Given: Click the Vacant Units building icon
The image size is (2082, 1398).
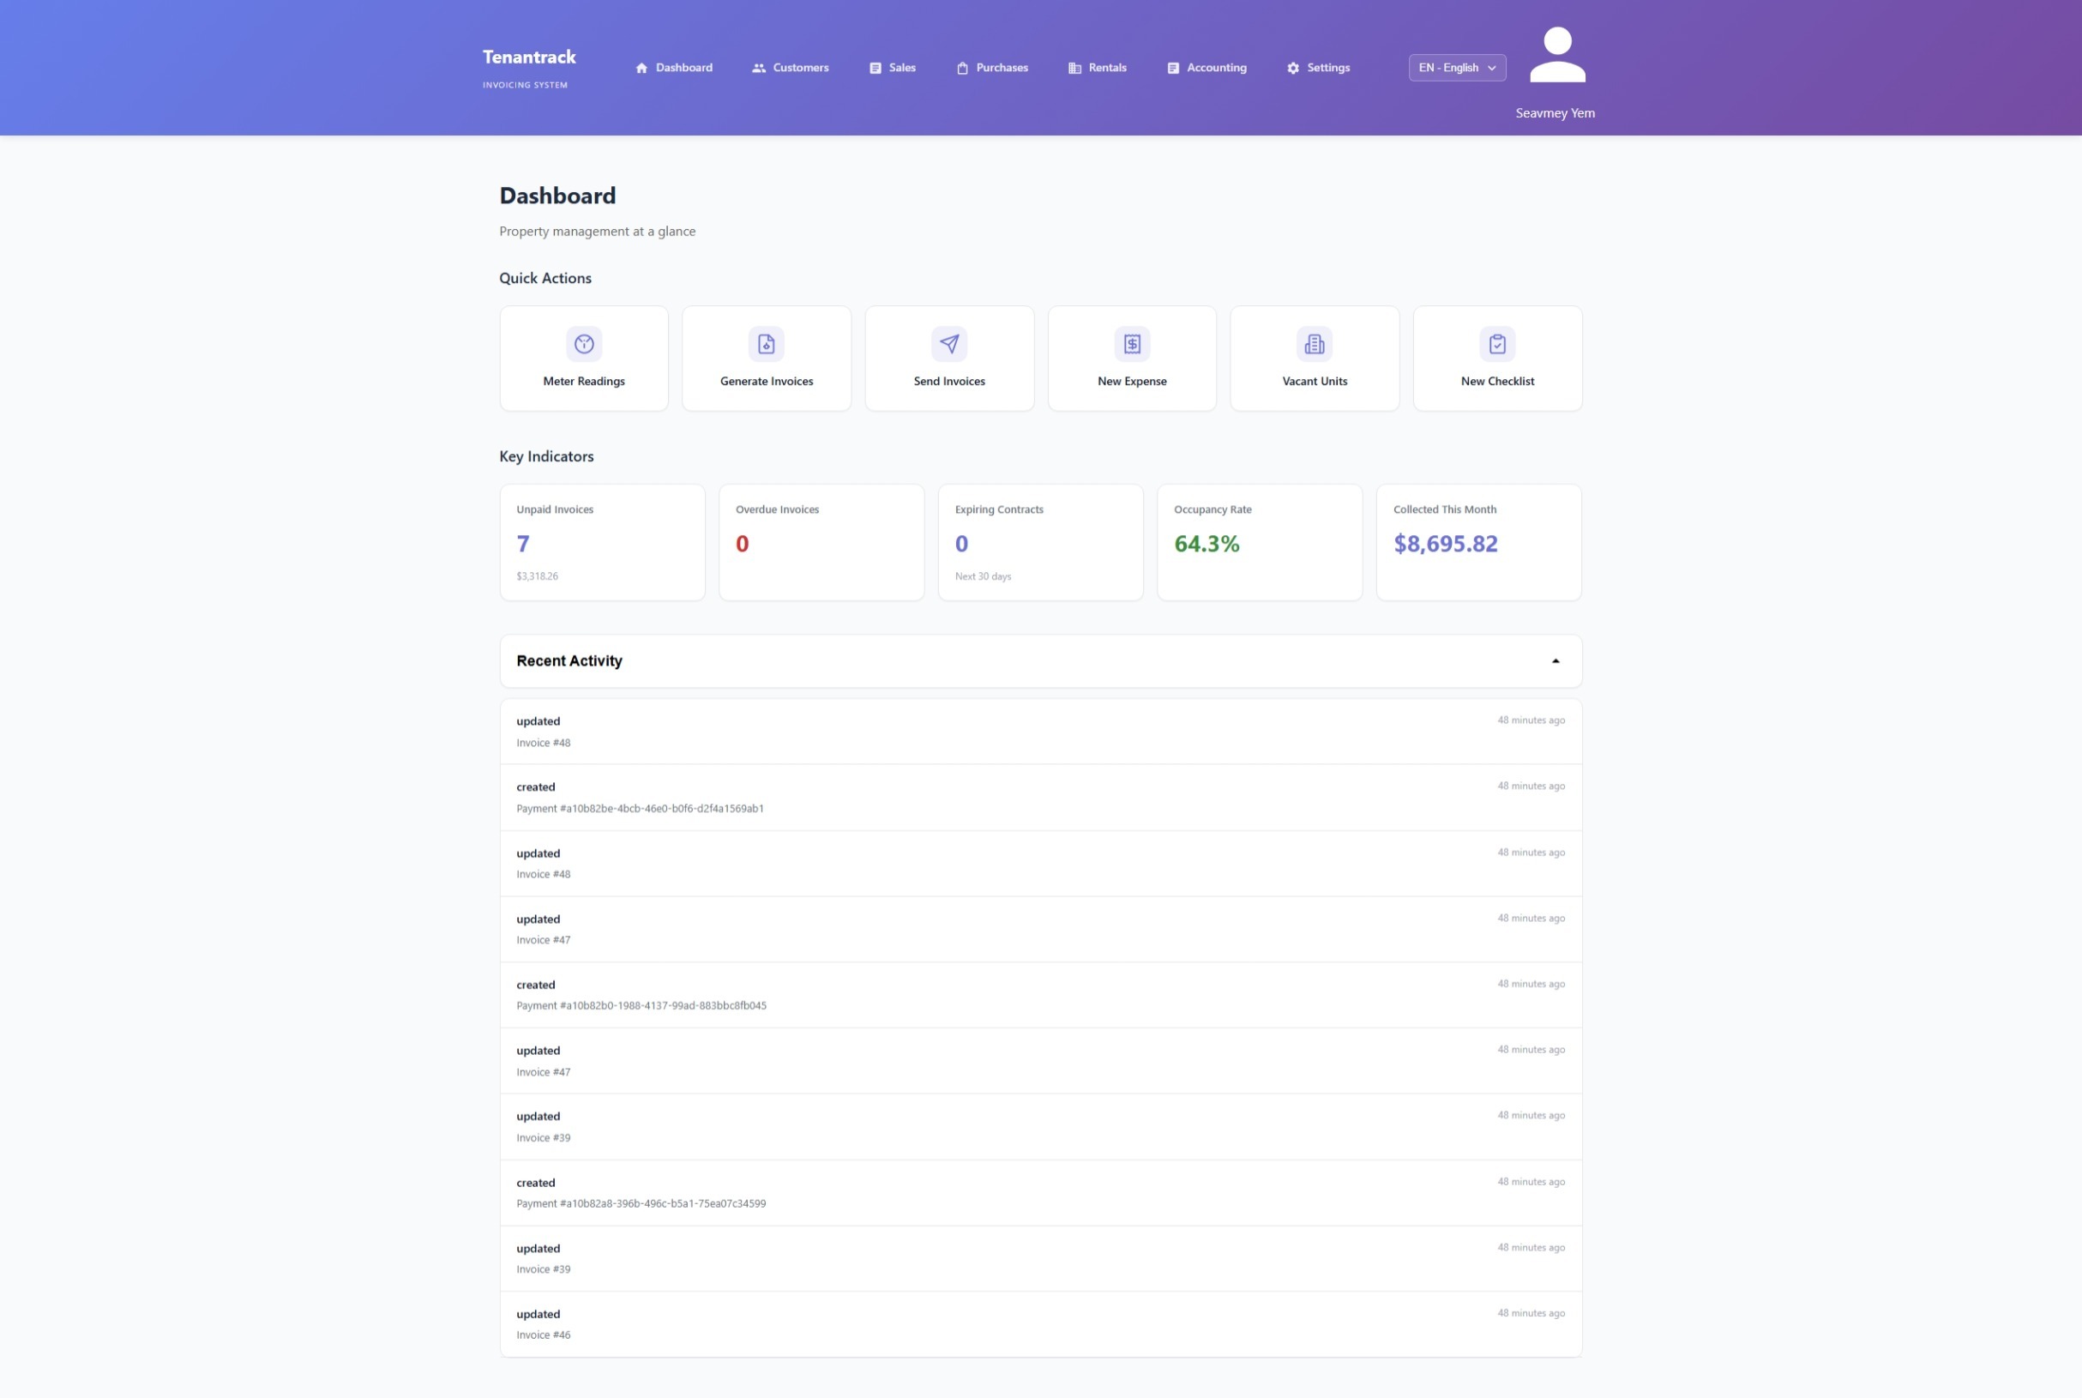Looking at the screenshot, I should point(1315,344).
